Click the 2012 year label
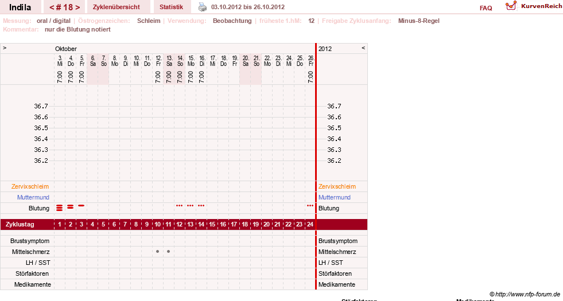 coord(325,49)
